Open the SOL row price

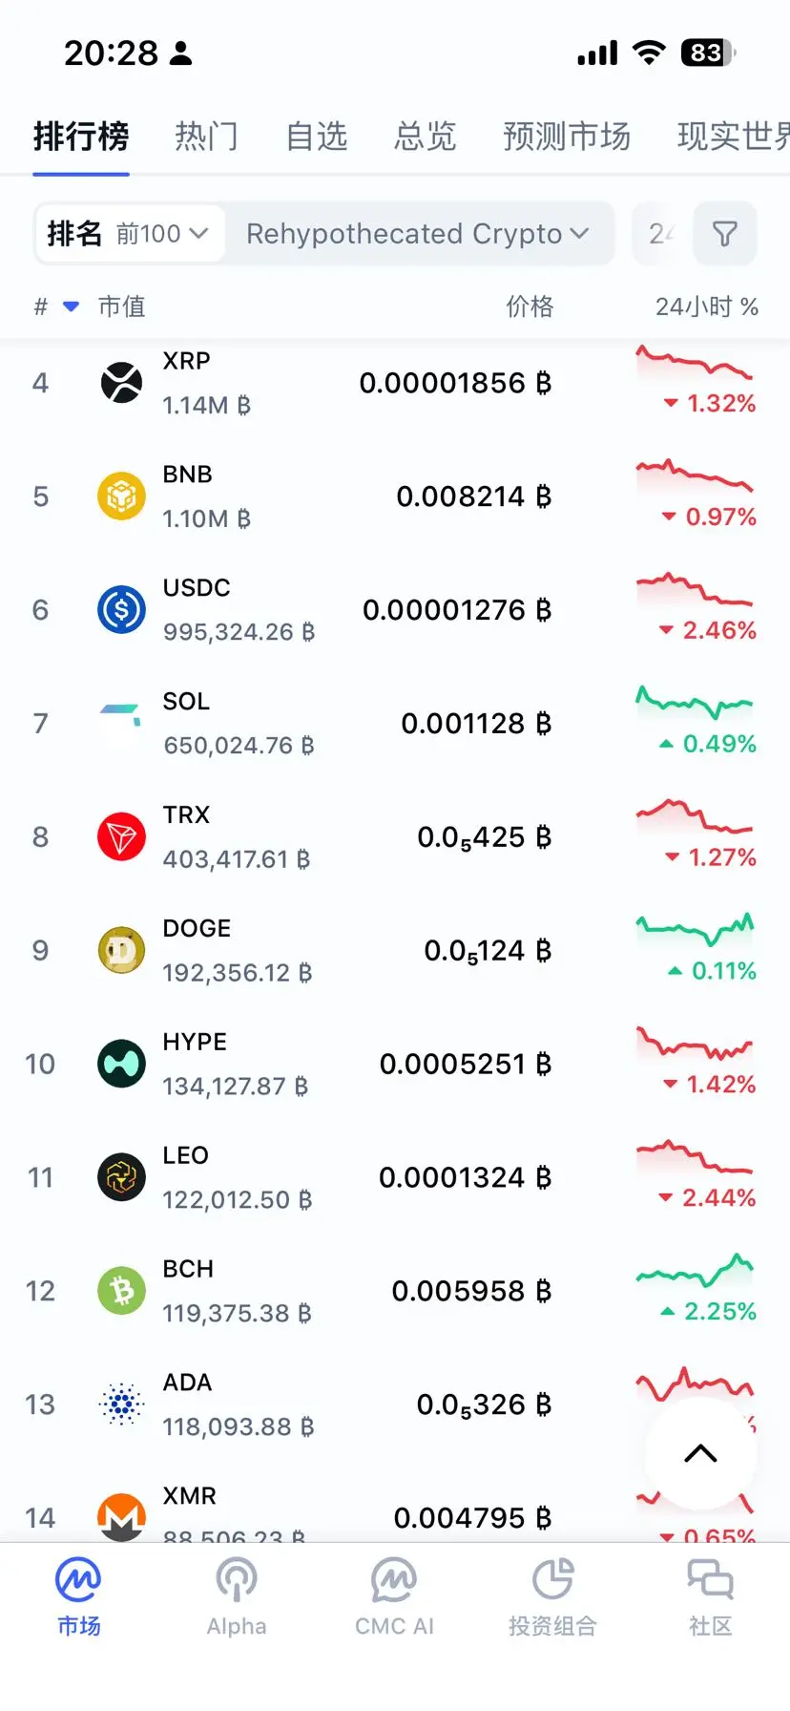476,724
